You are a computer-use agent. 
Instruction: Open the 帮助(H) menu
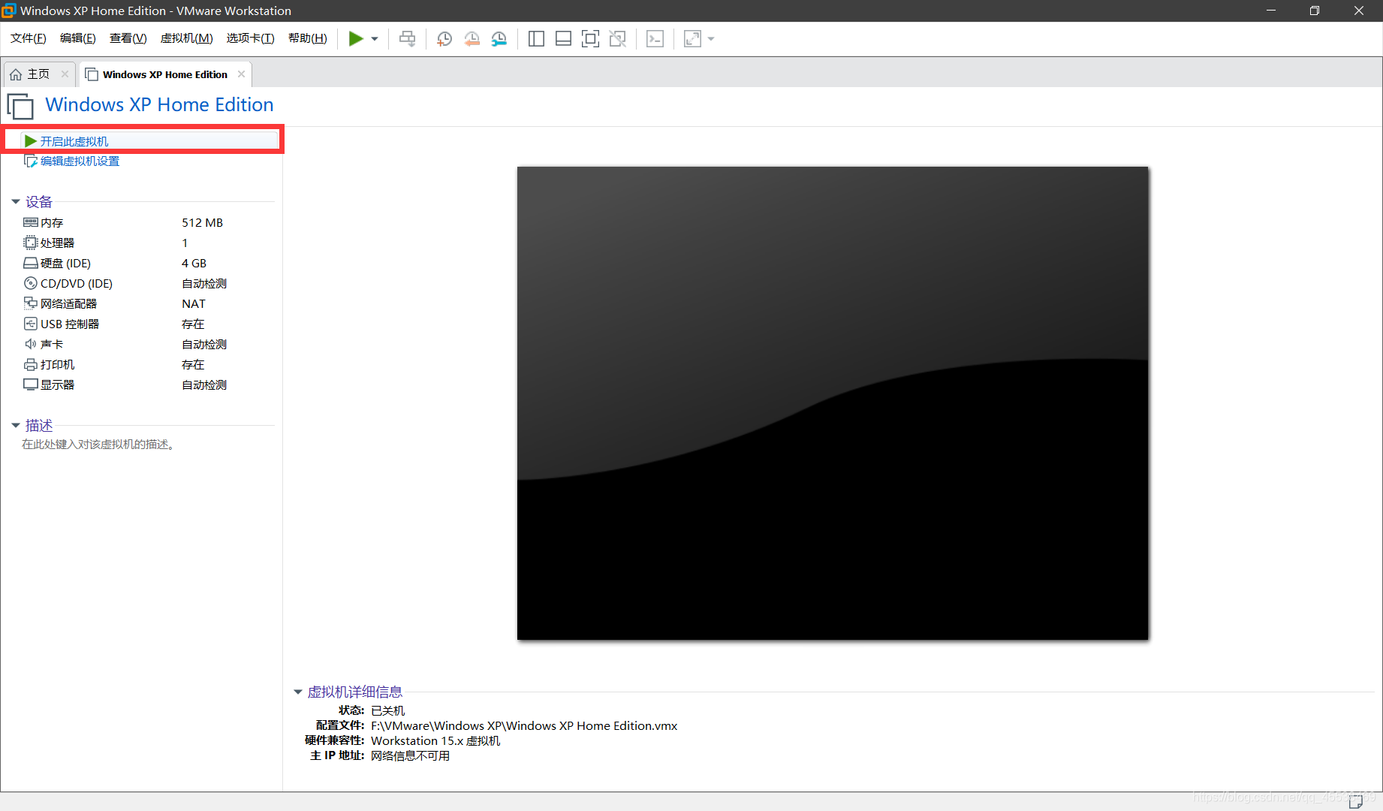pos(308,38)
